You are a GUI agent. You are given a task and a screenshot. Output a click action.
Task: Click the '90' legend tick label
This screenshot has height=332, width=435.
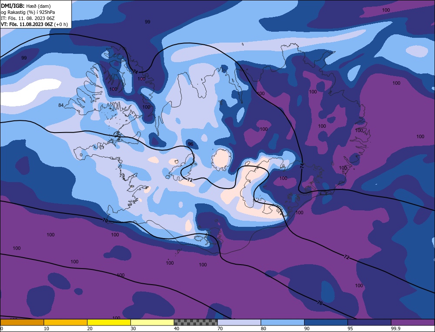(x=307, y=329)
